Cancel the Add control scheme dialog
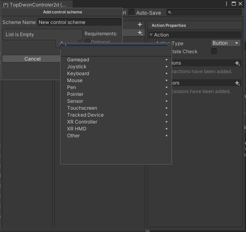The width and height of the screenshot is (246, 232). pos(32,59)
